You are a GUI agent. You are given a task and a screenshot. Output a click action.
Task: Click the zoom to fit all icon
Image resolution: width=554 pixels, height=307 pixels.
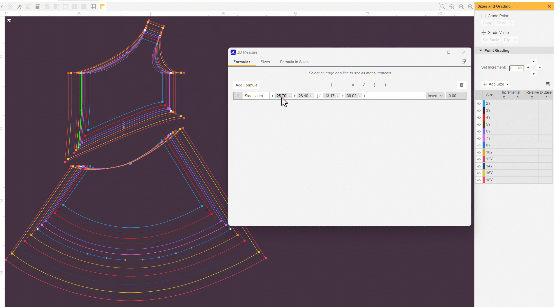click(x=443, y=7)
